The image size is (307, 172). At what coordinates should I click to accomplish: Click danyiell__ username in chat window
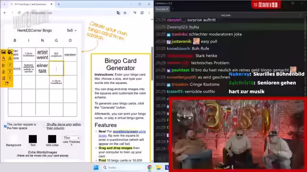[x=176, y=20]
